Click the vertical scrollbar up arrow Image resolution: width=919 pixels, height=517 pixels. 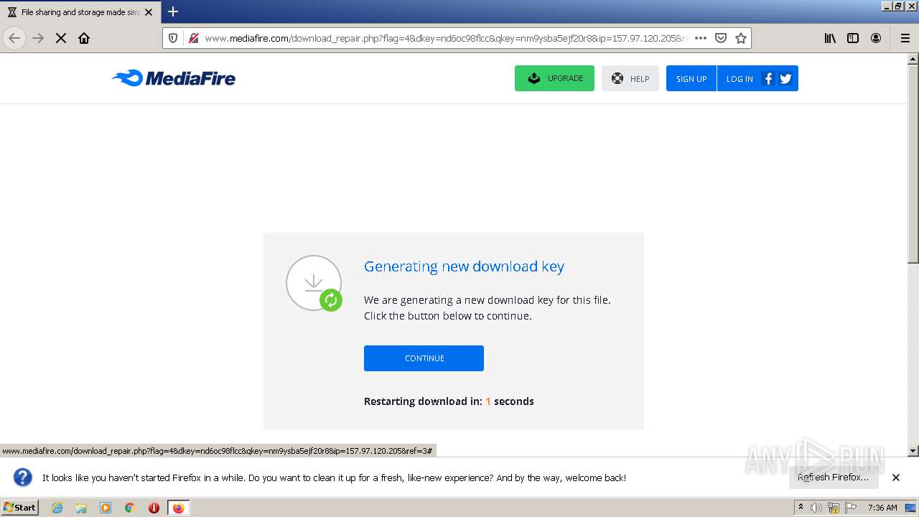(x=913, y=59)
